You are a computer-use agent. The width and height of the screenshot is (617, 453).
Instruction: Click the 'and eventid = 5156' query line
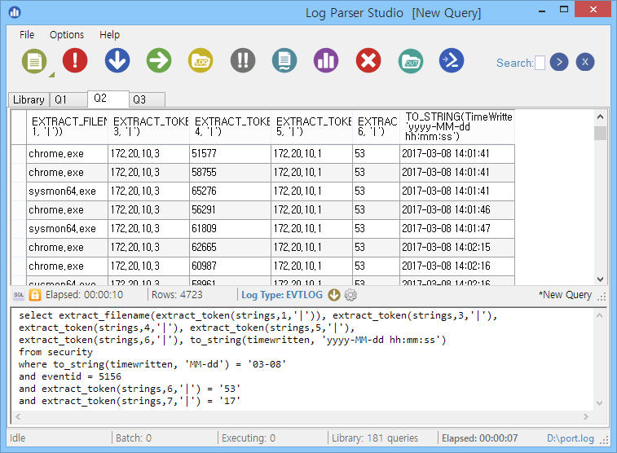click(70, 376)
